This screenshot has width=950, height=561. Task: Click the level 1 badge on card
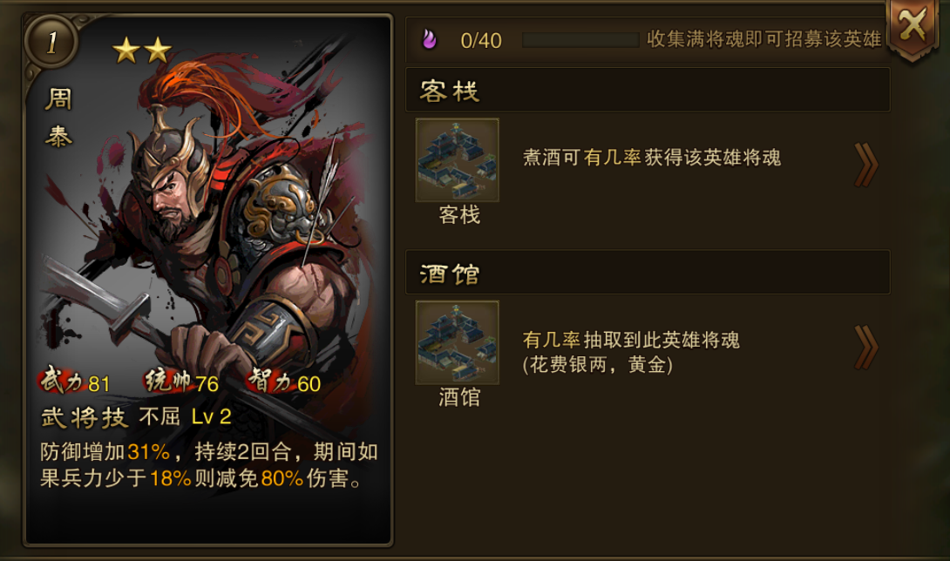coord(51,43)
